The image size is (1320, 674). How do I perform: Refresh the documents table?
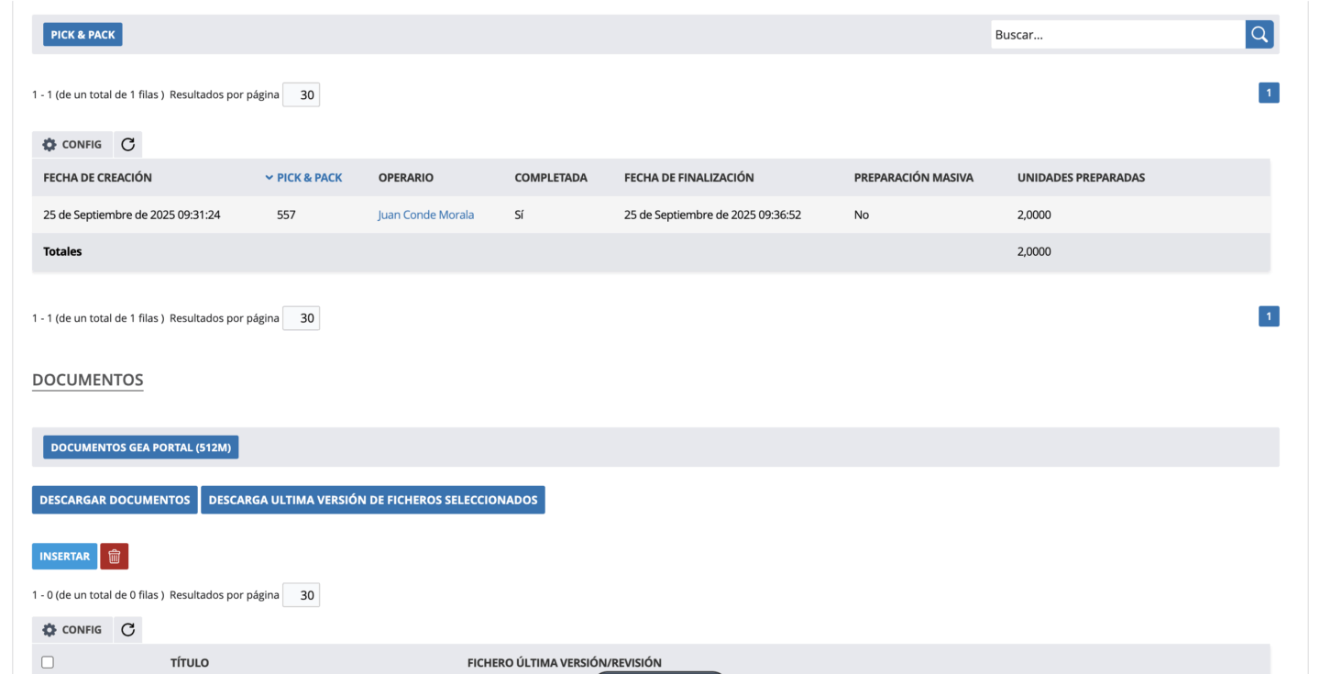pos(127,630)
